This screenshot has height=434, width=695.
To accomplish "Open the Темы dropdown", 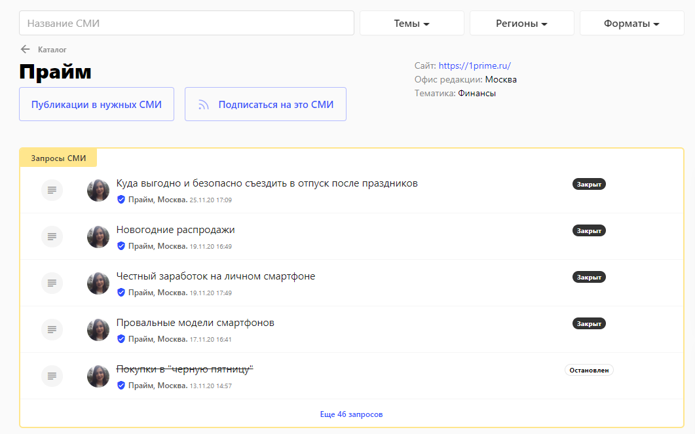I will (411, 24).
